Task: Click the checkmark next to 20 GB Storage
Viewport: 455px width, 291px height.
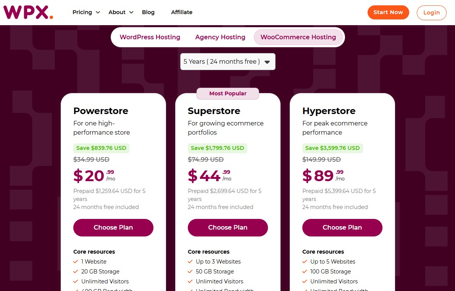Action: [x=75, y=272]
